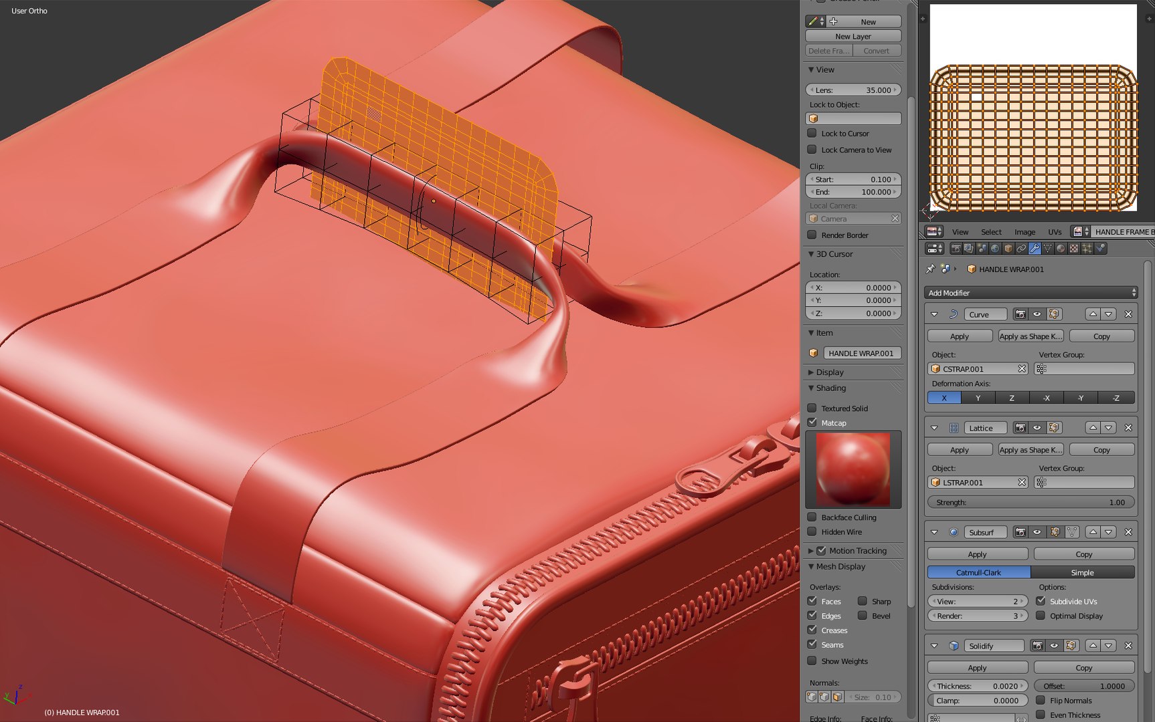
Task: Disable the Matcap checkbox
Action: click(812, 423)
